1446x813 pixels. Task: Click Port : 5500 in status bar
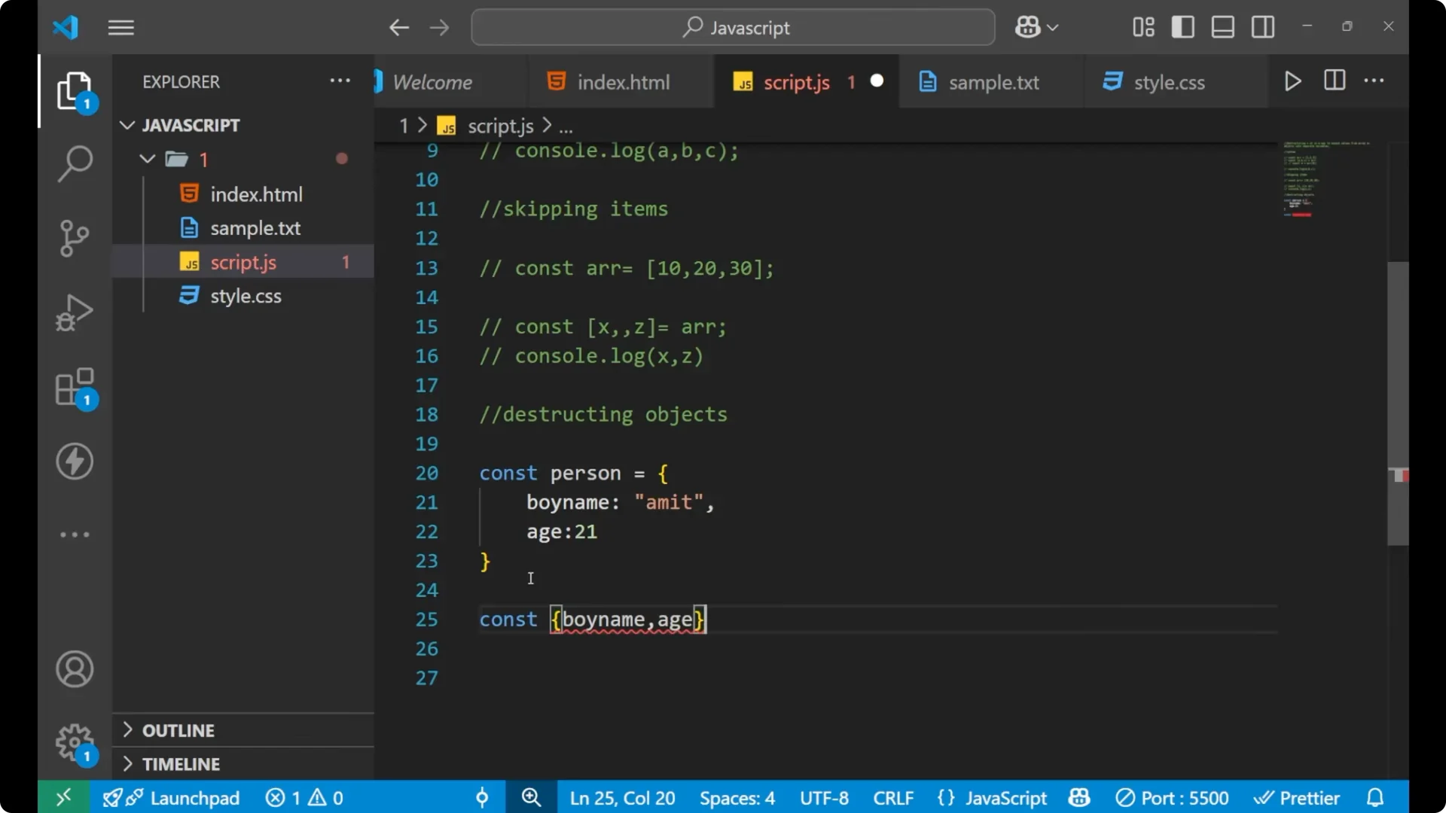click(1172, 797)
